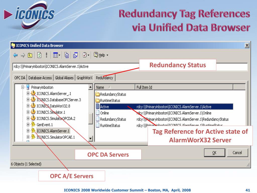Sort list by Name column header

point(115,87)
